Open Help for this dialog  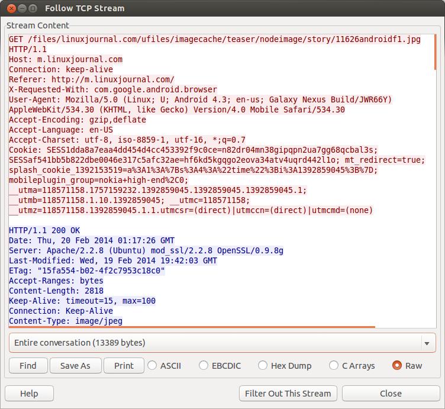tap(29, 394)
